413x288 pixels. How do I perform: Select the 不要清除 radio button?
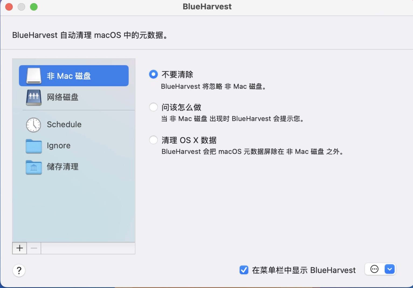click(153, 74)
